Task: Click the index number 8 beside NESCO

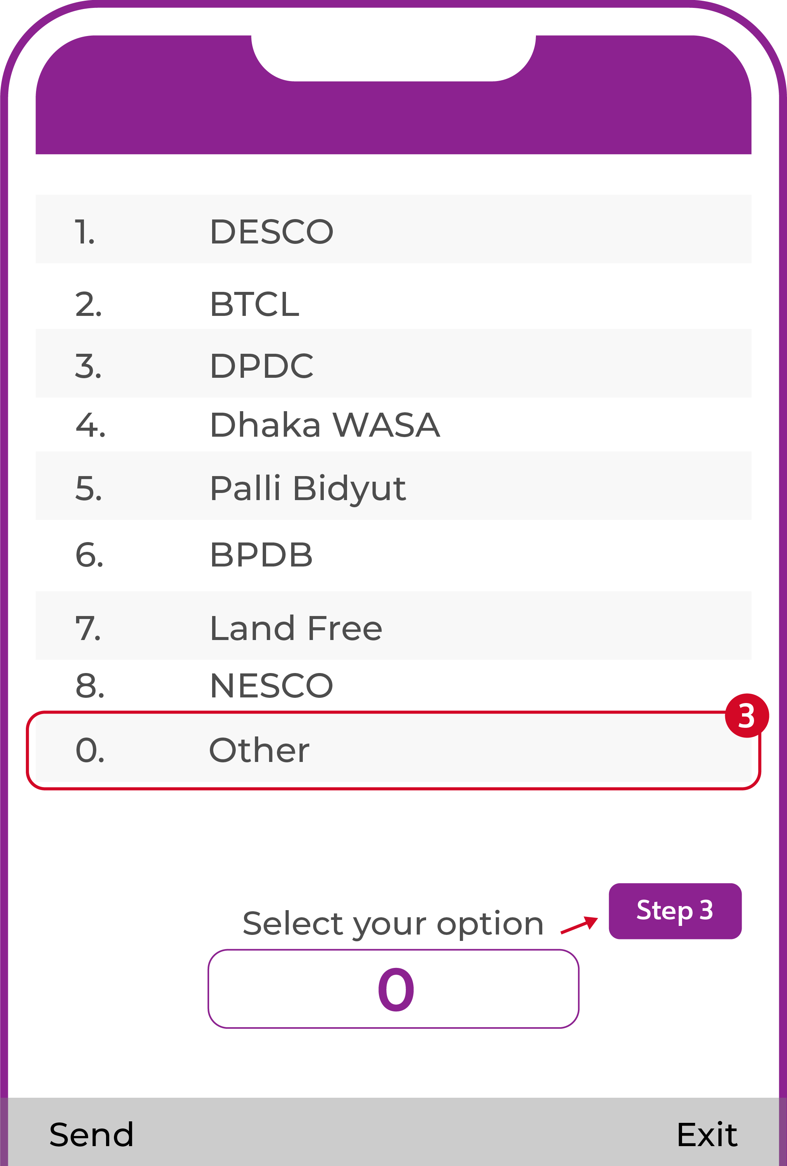Action: pyautogui.click(x=90, y=686)
